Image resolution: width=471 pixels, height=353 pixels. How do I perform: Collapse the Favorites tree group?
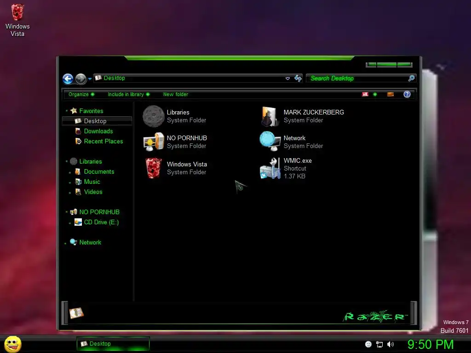click(x=67, y=111)
